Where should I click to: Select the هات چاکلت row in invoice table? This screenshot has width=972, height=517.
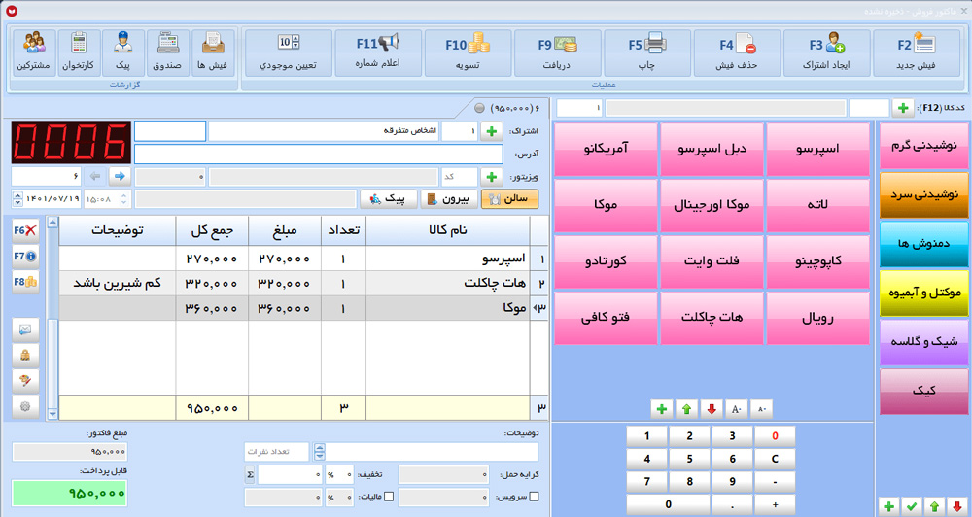(303, 284)
